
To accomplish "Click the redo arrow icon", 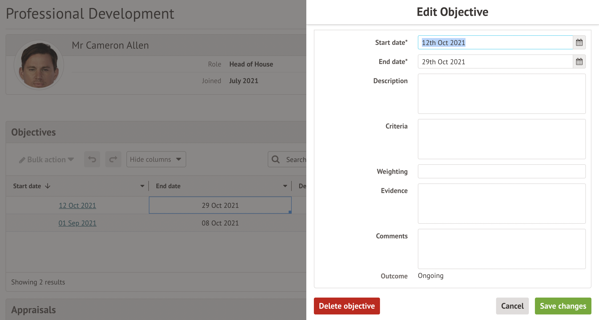I will 113,159.
